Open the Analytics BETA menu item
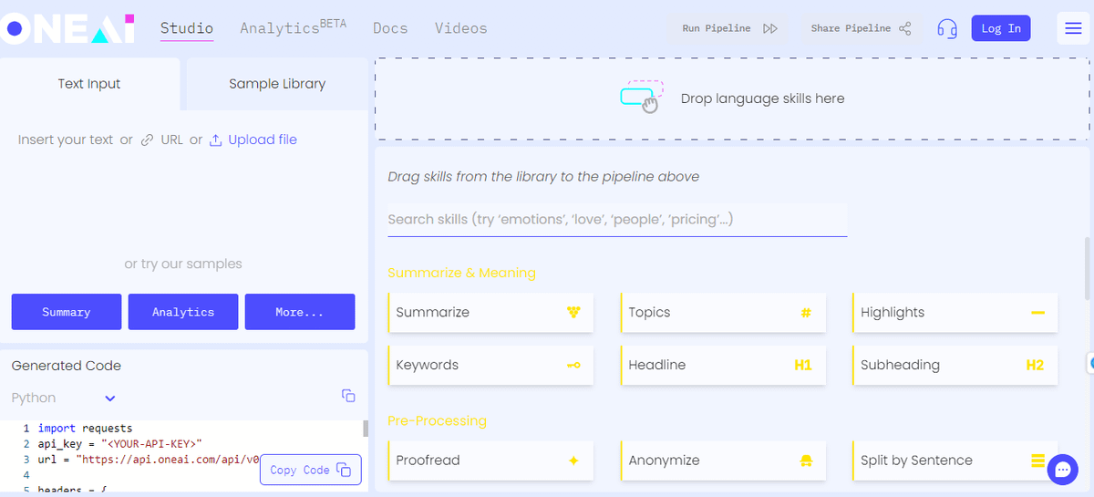The height and width of the screenshot is (497, 1094). pyautogui.click(x=293, y=28)
